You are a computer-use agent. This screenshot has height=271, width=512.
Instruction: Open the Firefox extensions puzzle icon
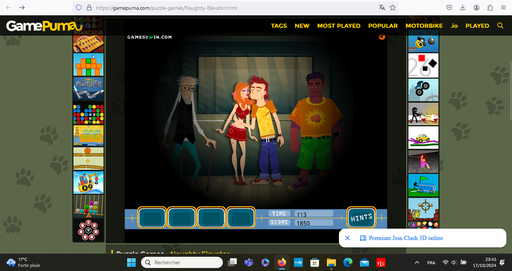pyautogui.click(x=489, y=7)
